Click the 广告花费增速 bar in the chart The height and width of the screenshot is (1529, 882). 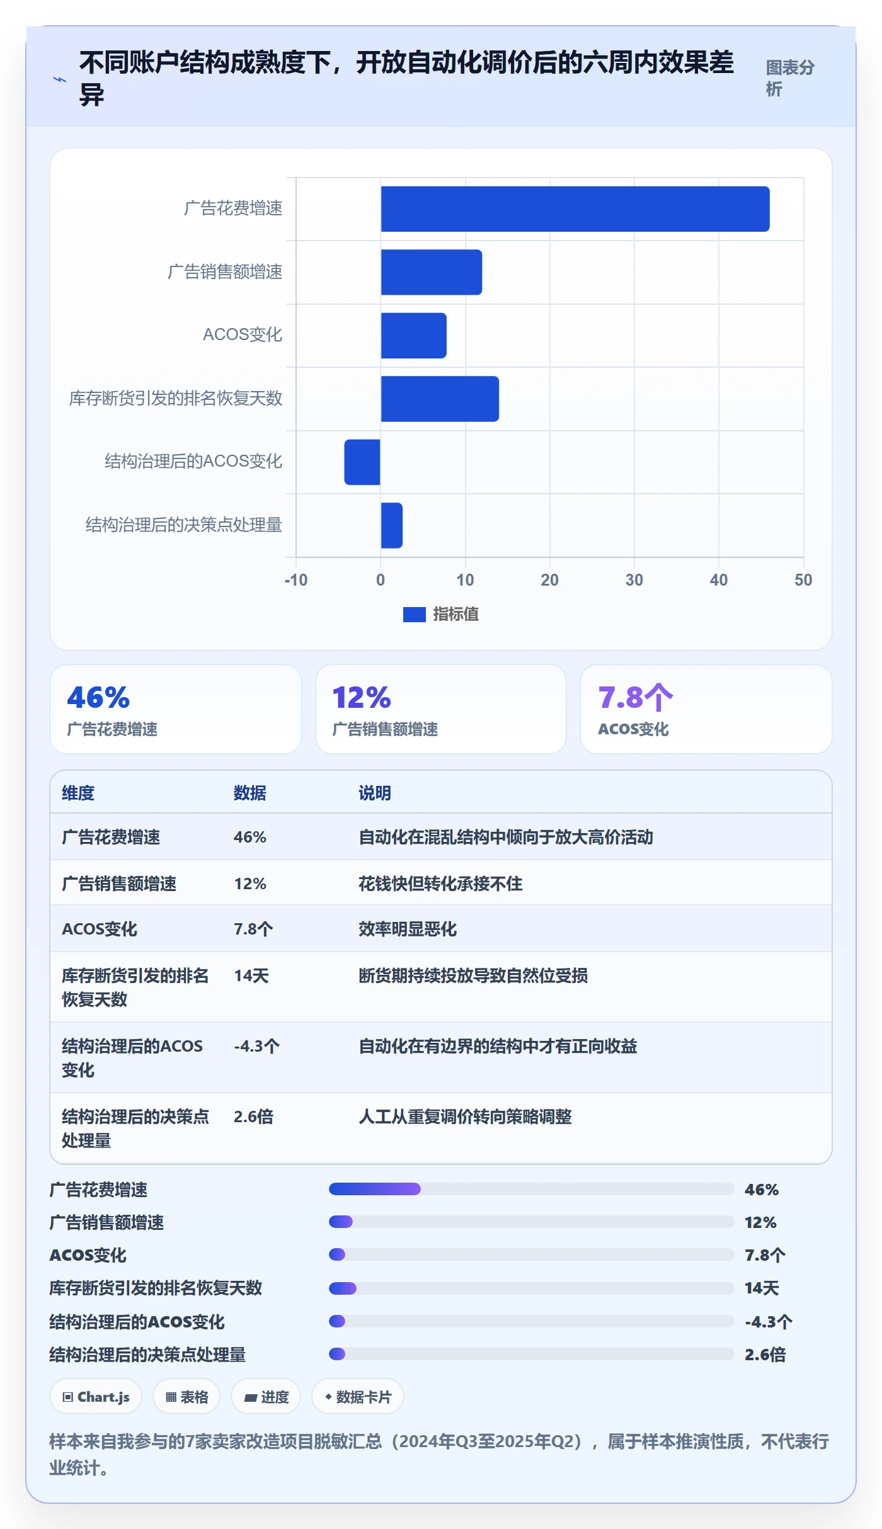point(575,209)
